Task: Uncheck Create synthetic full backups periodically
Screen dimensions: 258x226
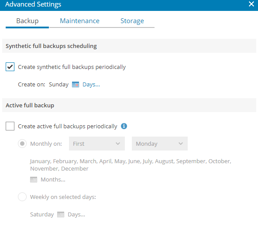Action: pyautogui.click(x=10, y=67)
